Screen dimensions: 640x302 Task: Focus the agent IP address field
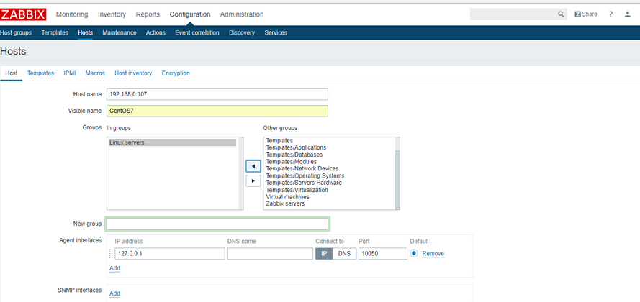(x=170, y=254)
